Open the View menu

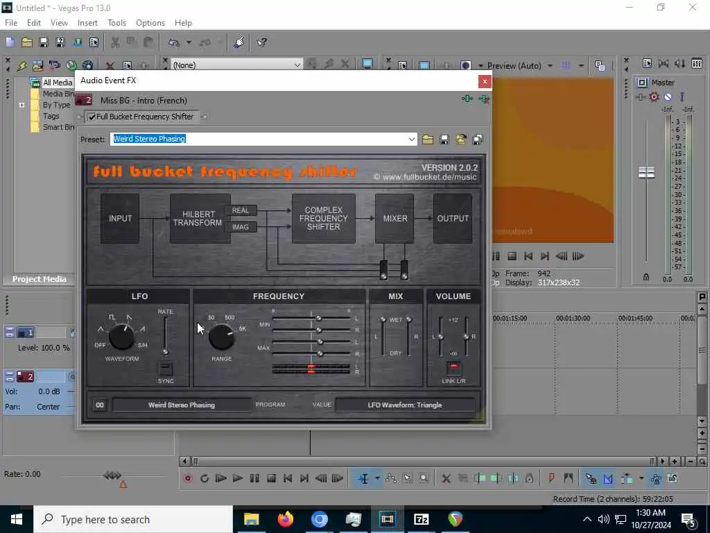pyautogui.click(x=59, y=23)
